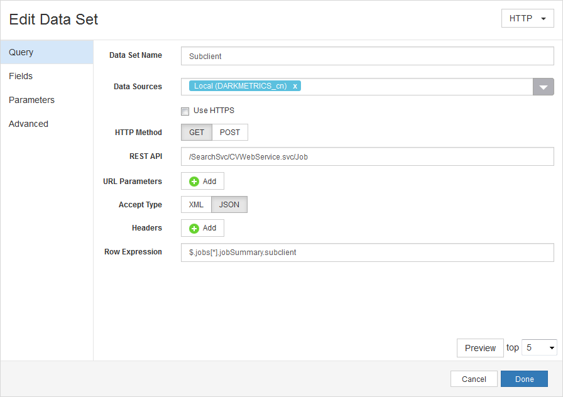Add a new request header

point(202,227)
